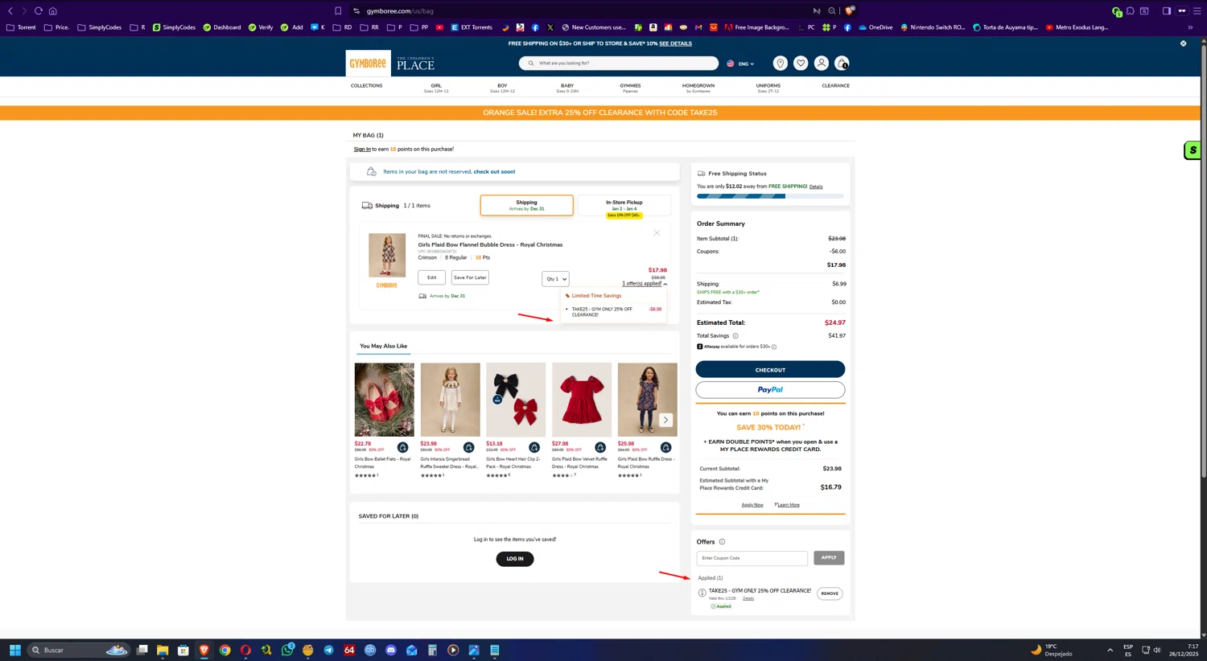Close the free shipping promo banner
1207x661 pixels.
tap(1183, 43)
